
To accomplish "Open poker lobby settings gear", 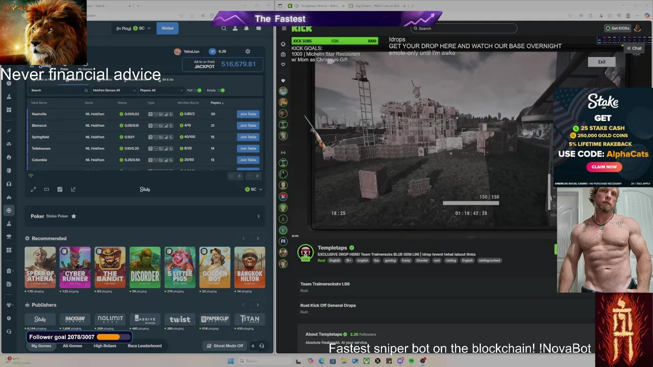I will [248, 51].
